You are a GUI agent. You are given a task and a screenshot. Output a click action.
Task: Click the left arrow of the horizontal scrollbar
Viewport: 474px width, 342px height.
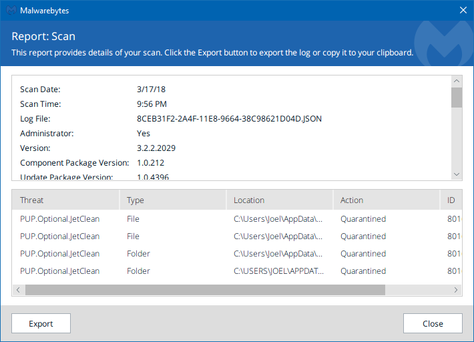click(18, 290)
